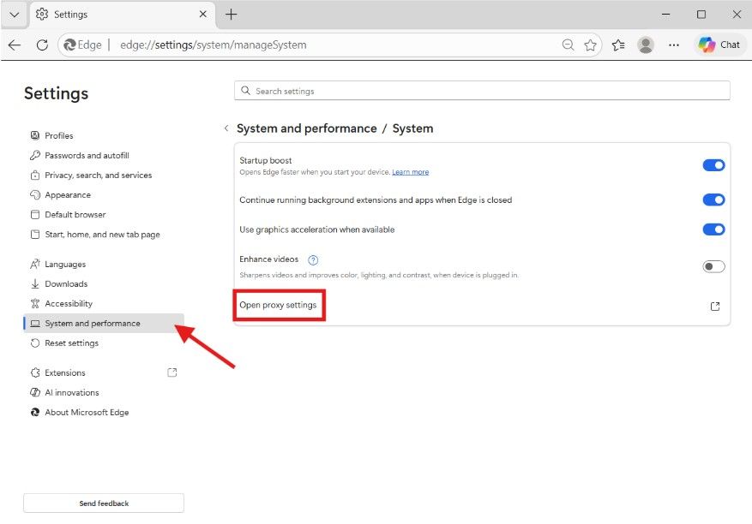752x524 pixels.
Task: Click the download arrow icon beside Downloads
Action: coord(35,283)
